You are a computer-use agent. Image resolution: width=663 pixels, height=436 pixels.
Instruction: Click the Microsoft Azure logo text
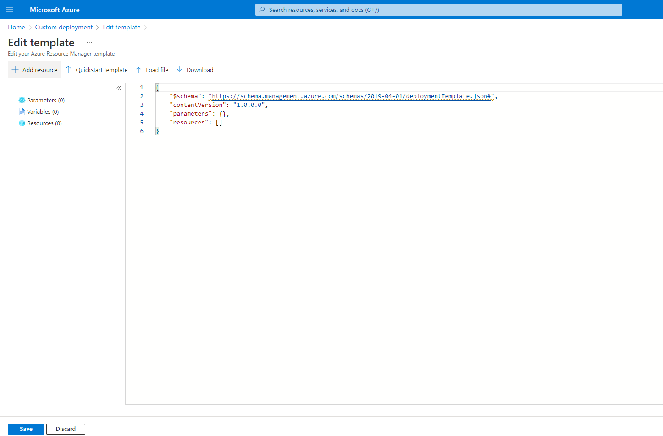(x=55, y=10)
